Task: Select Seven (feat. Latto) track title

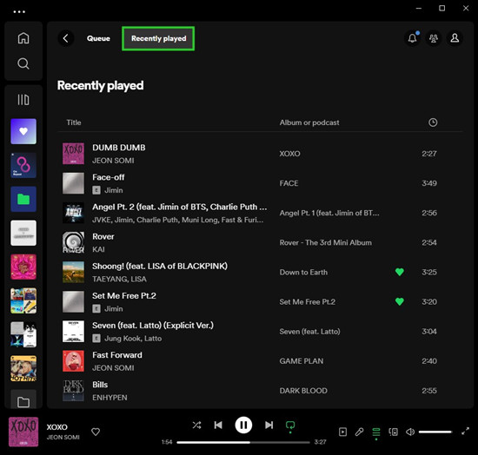Action: click(153, 326)
